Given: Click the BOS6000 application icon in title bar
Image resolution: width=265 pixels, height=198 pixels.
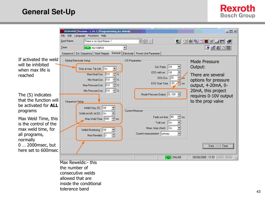Looking at the screenshot, I should click(62, 31).
